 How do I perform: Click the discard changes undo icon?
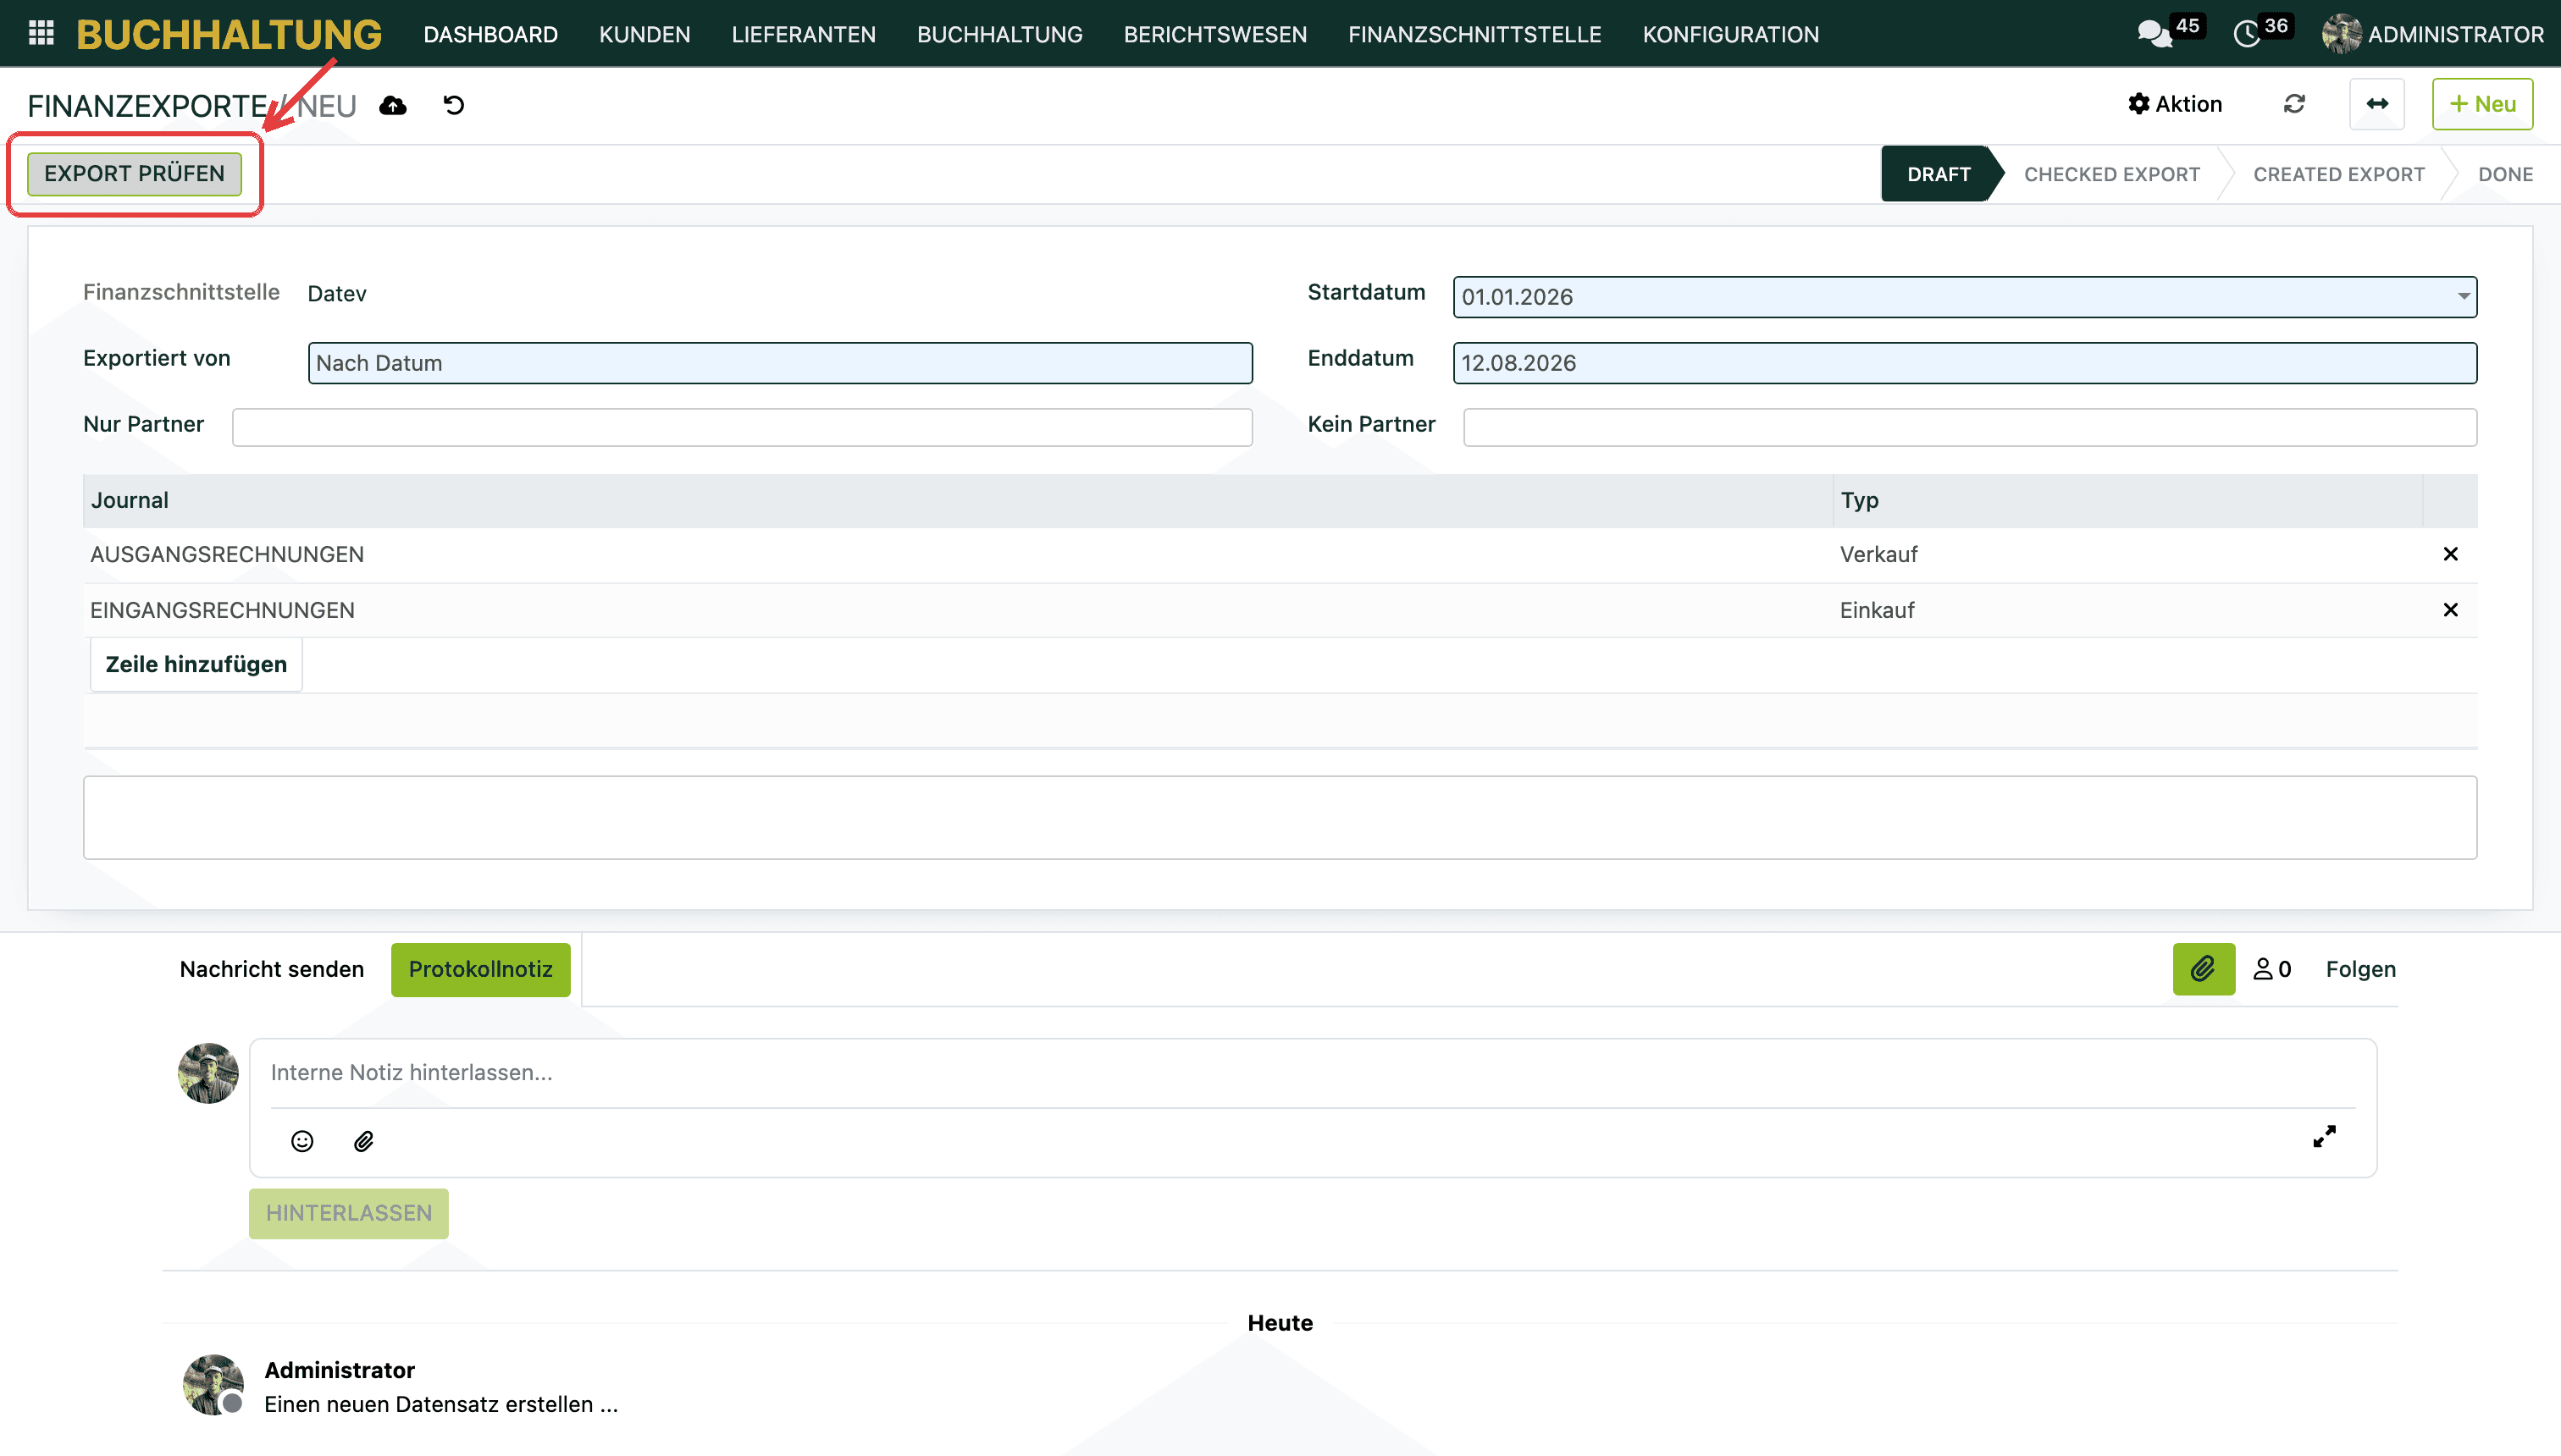pyautogui.click(x=454, y=105)
